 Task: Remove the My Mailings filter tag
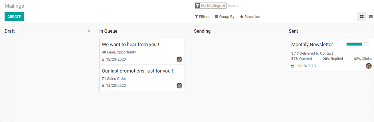224,6
